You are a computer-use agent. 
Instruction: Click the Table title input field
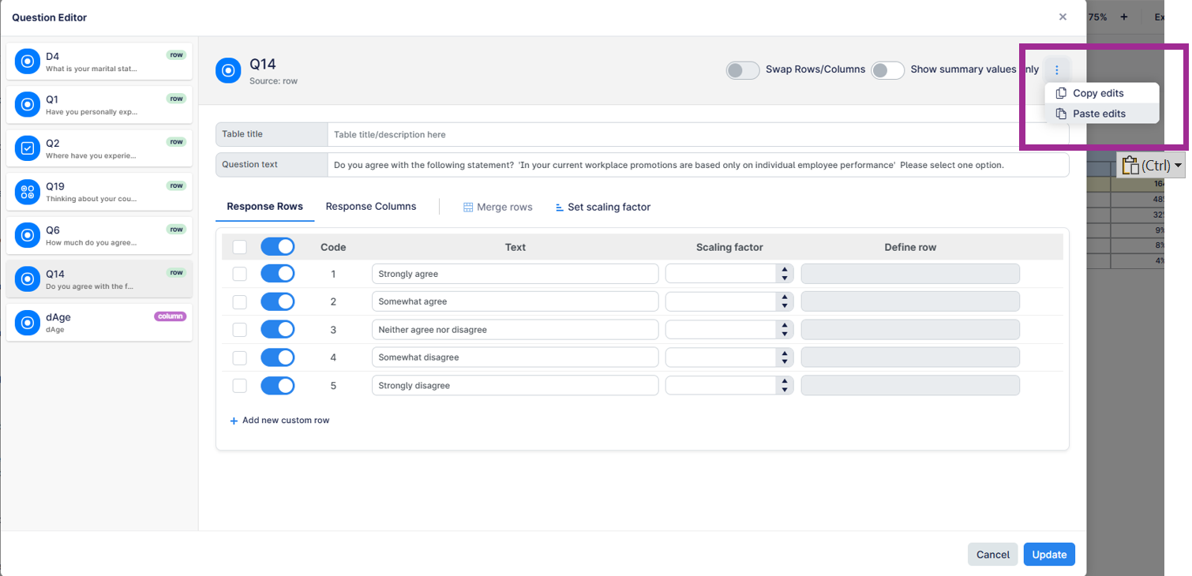tap(698, 135)
